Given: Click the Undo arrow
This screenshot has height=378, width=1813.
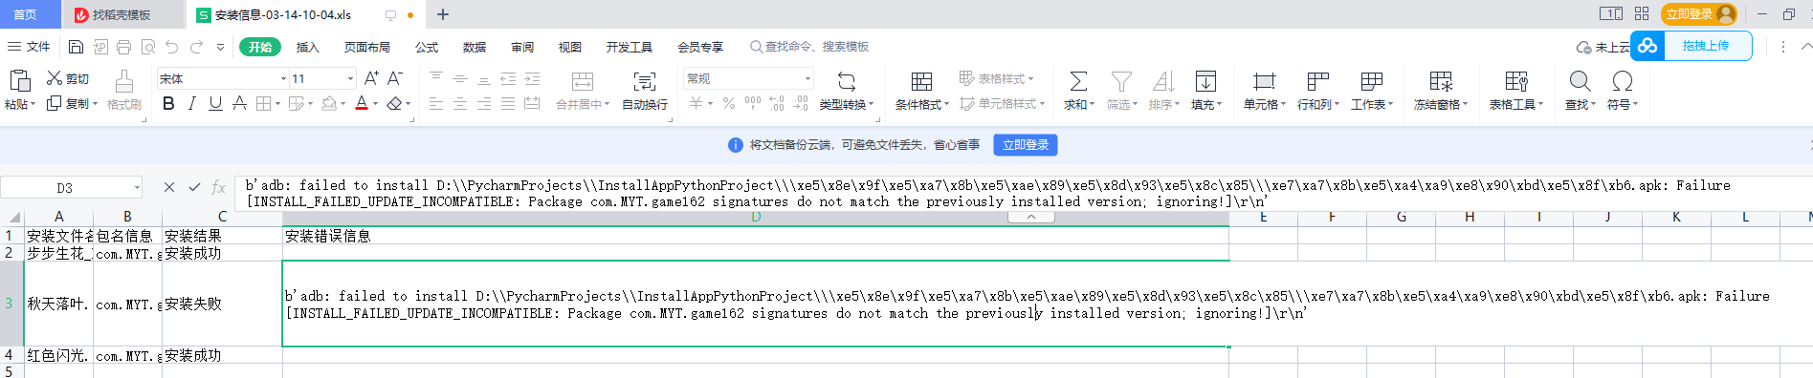Looking at the screenshot, I should 171,47.
